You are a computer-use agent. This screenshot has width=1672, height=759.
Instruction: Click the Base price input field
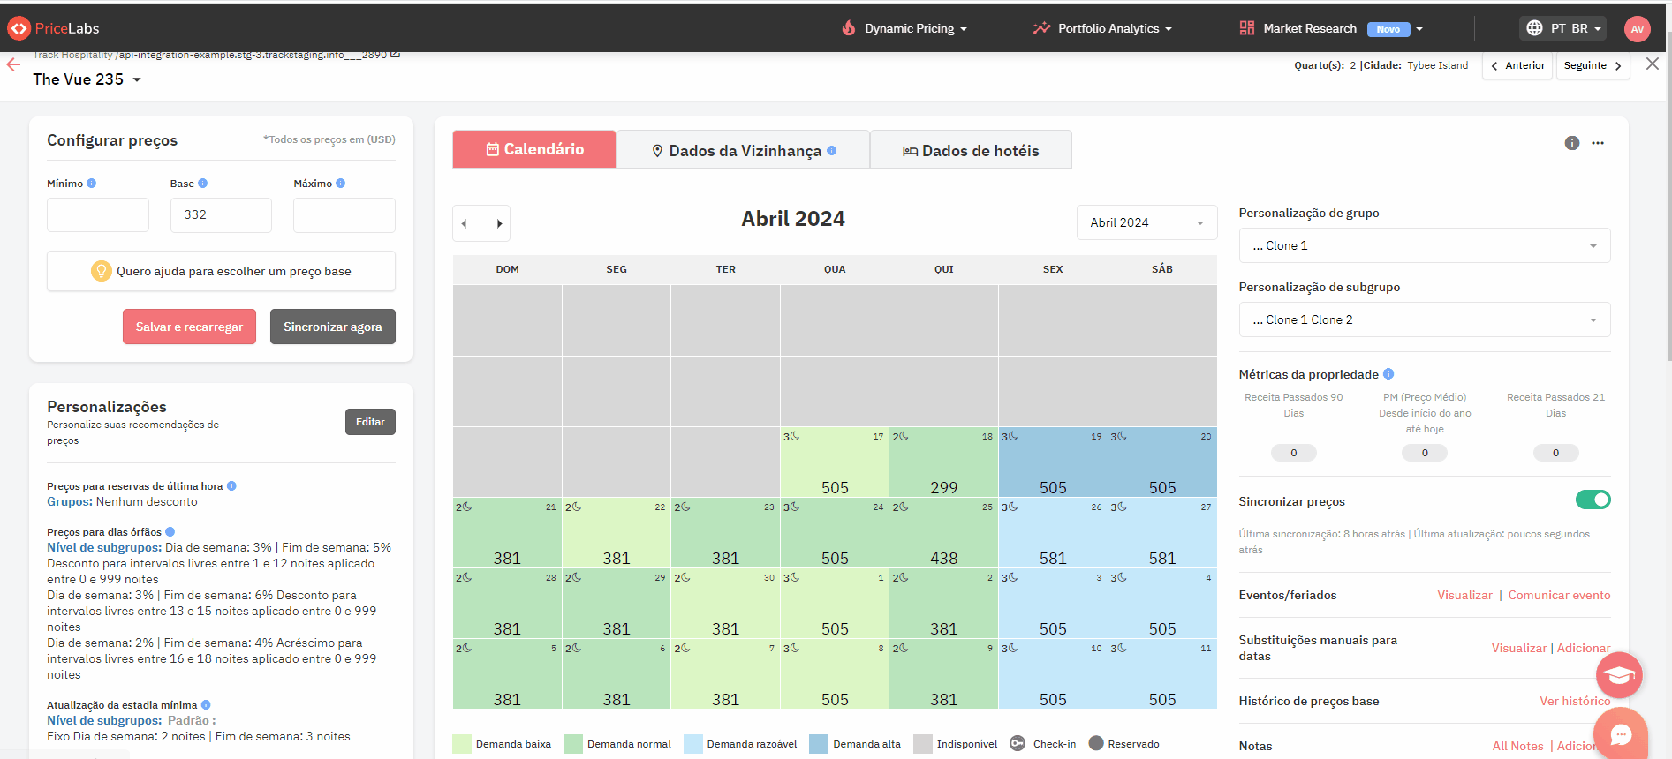pyautogui.click(x=221, y=214)
